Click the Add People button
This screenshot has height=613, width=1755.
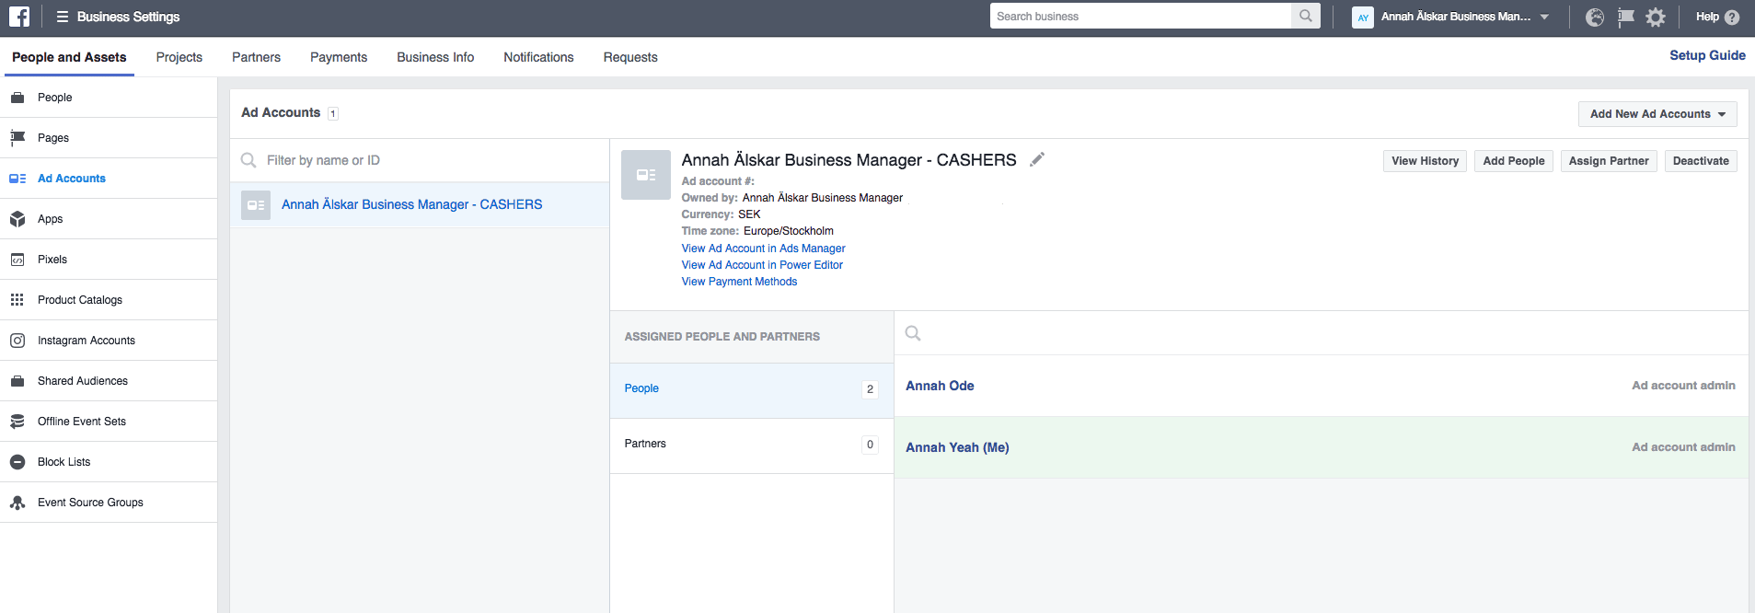(1513, 161)
